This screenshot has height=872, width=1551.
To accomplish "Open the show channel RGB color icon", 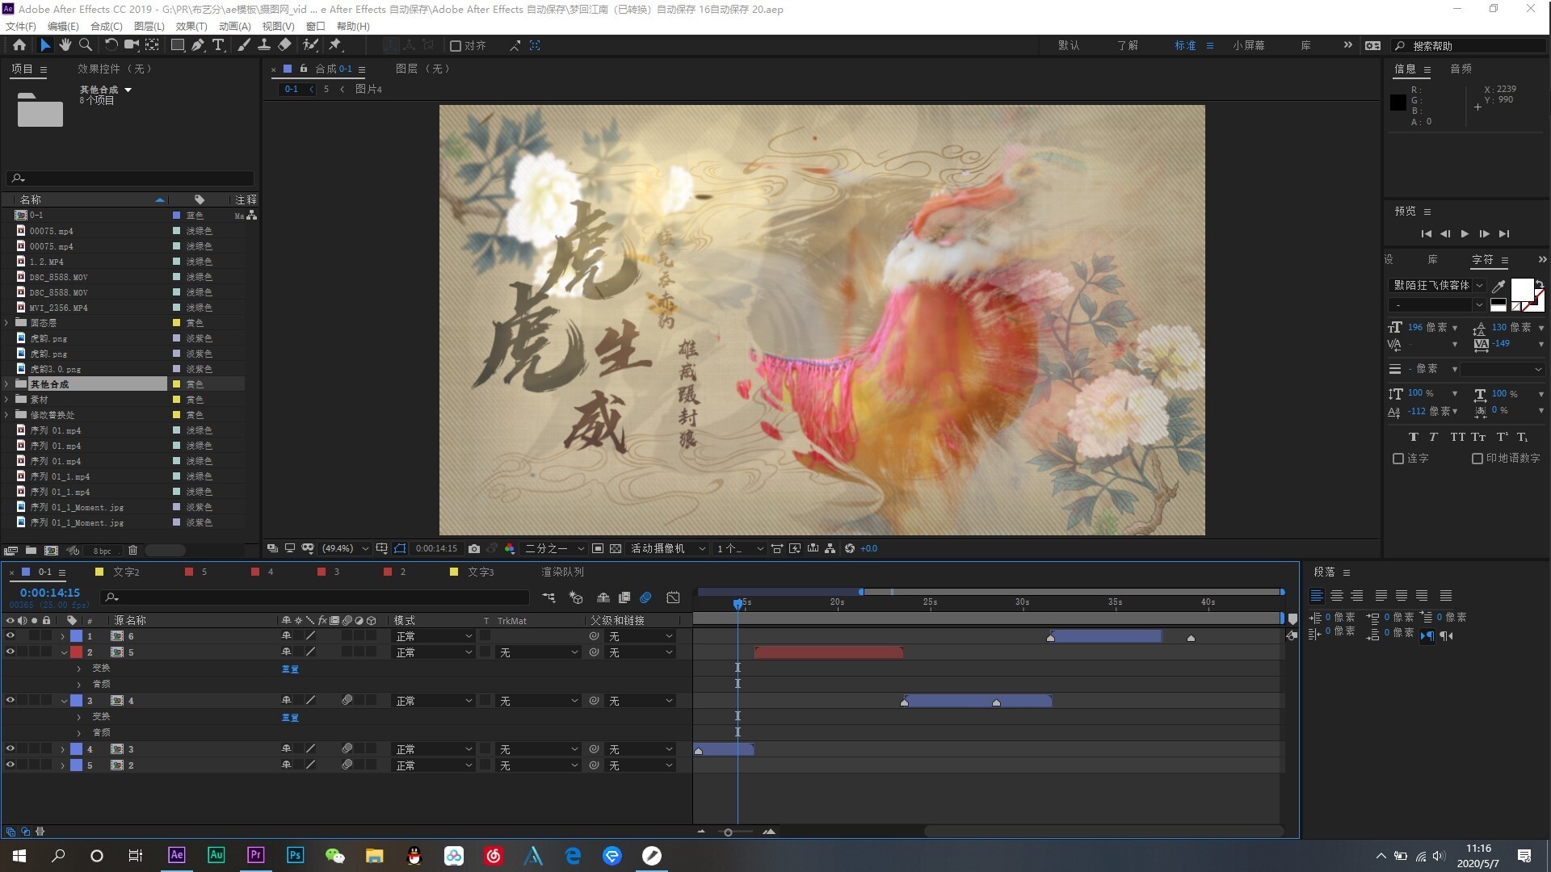I will (510, 549).
